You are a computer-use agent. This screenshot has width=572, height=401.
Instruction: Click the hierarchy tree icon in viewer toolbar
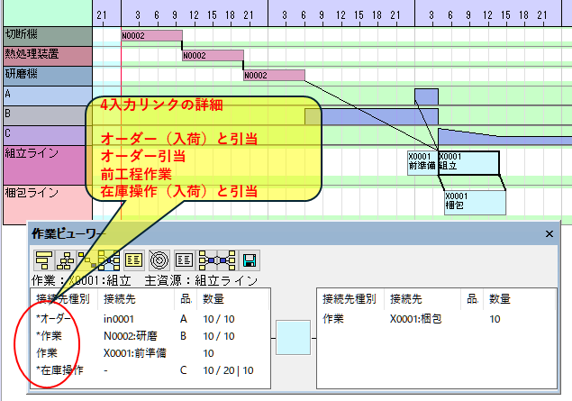pyautogui.click(x=65, y=260)
